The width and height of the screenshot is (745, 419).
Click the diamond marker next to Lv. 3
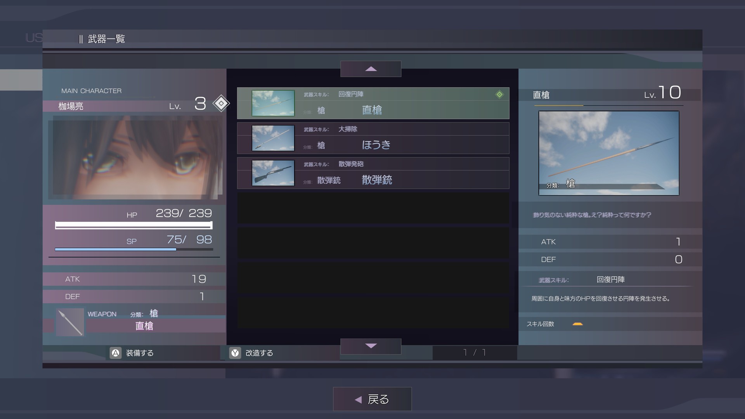[220, 103]
